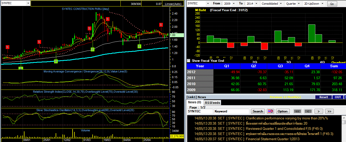The image size is (346, 142).
Task: Click the Q3 column header
Action: coord(280,66)
